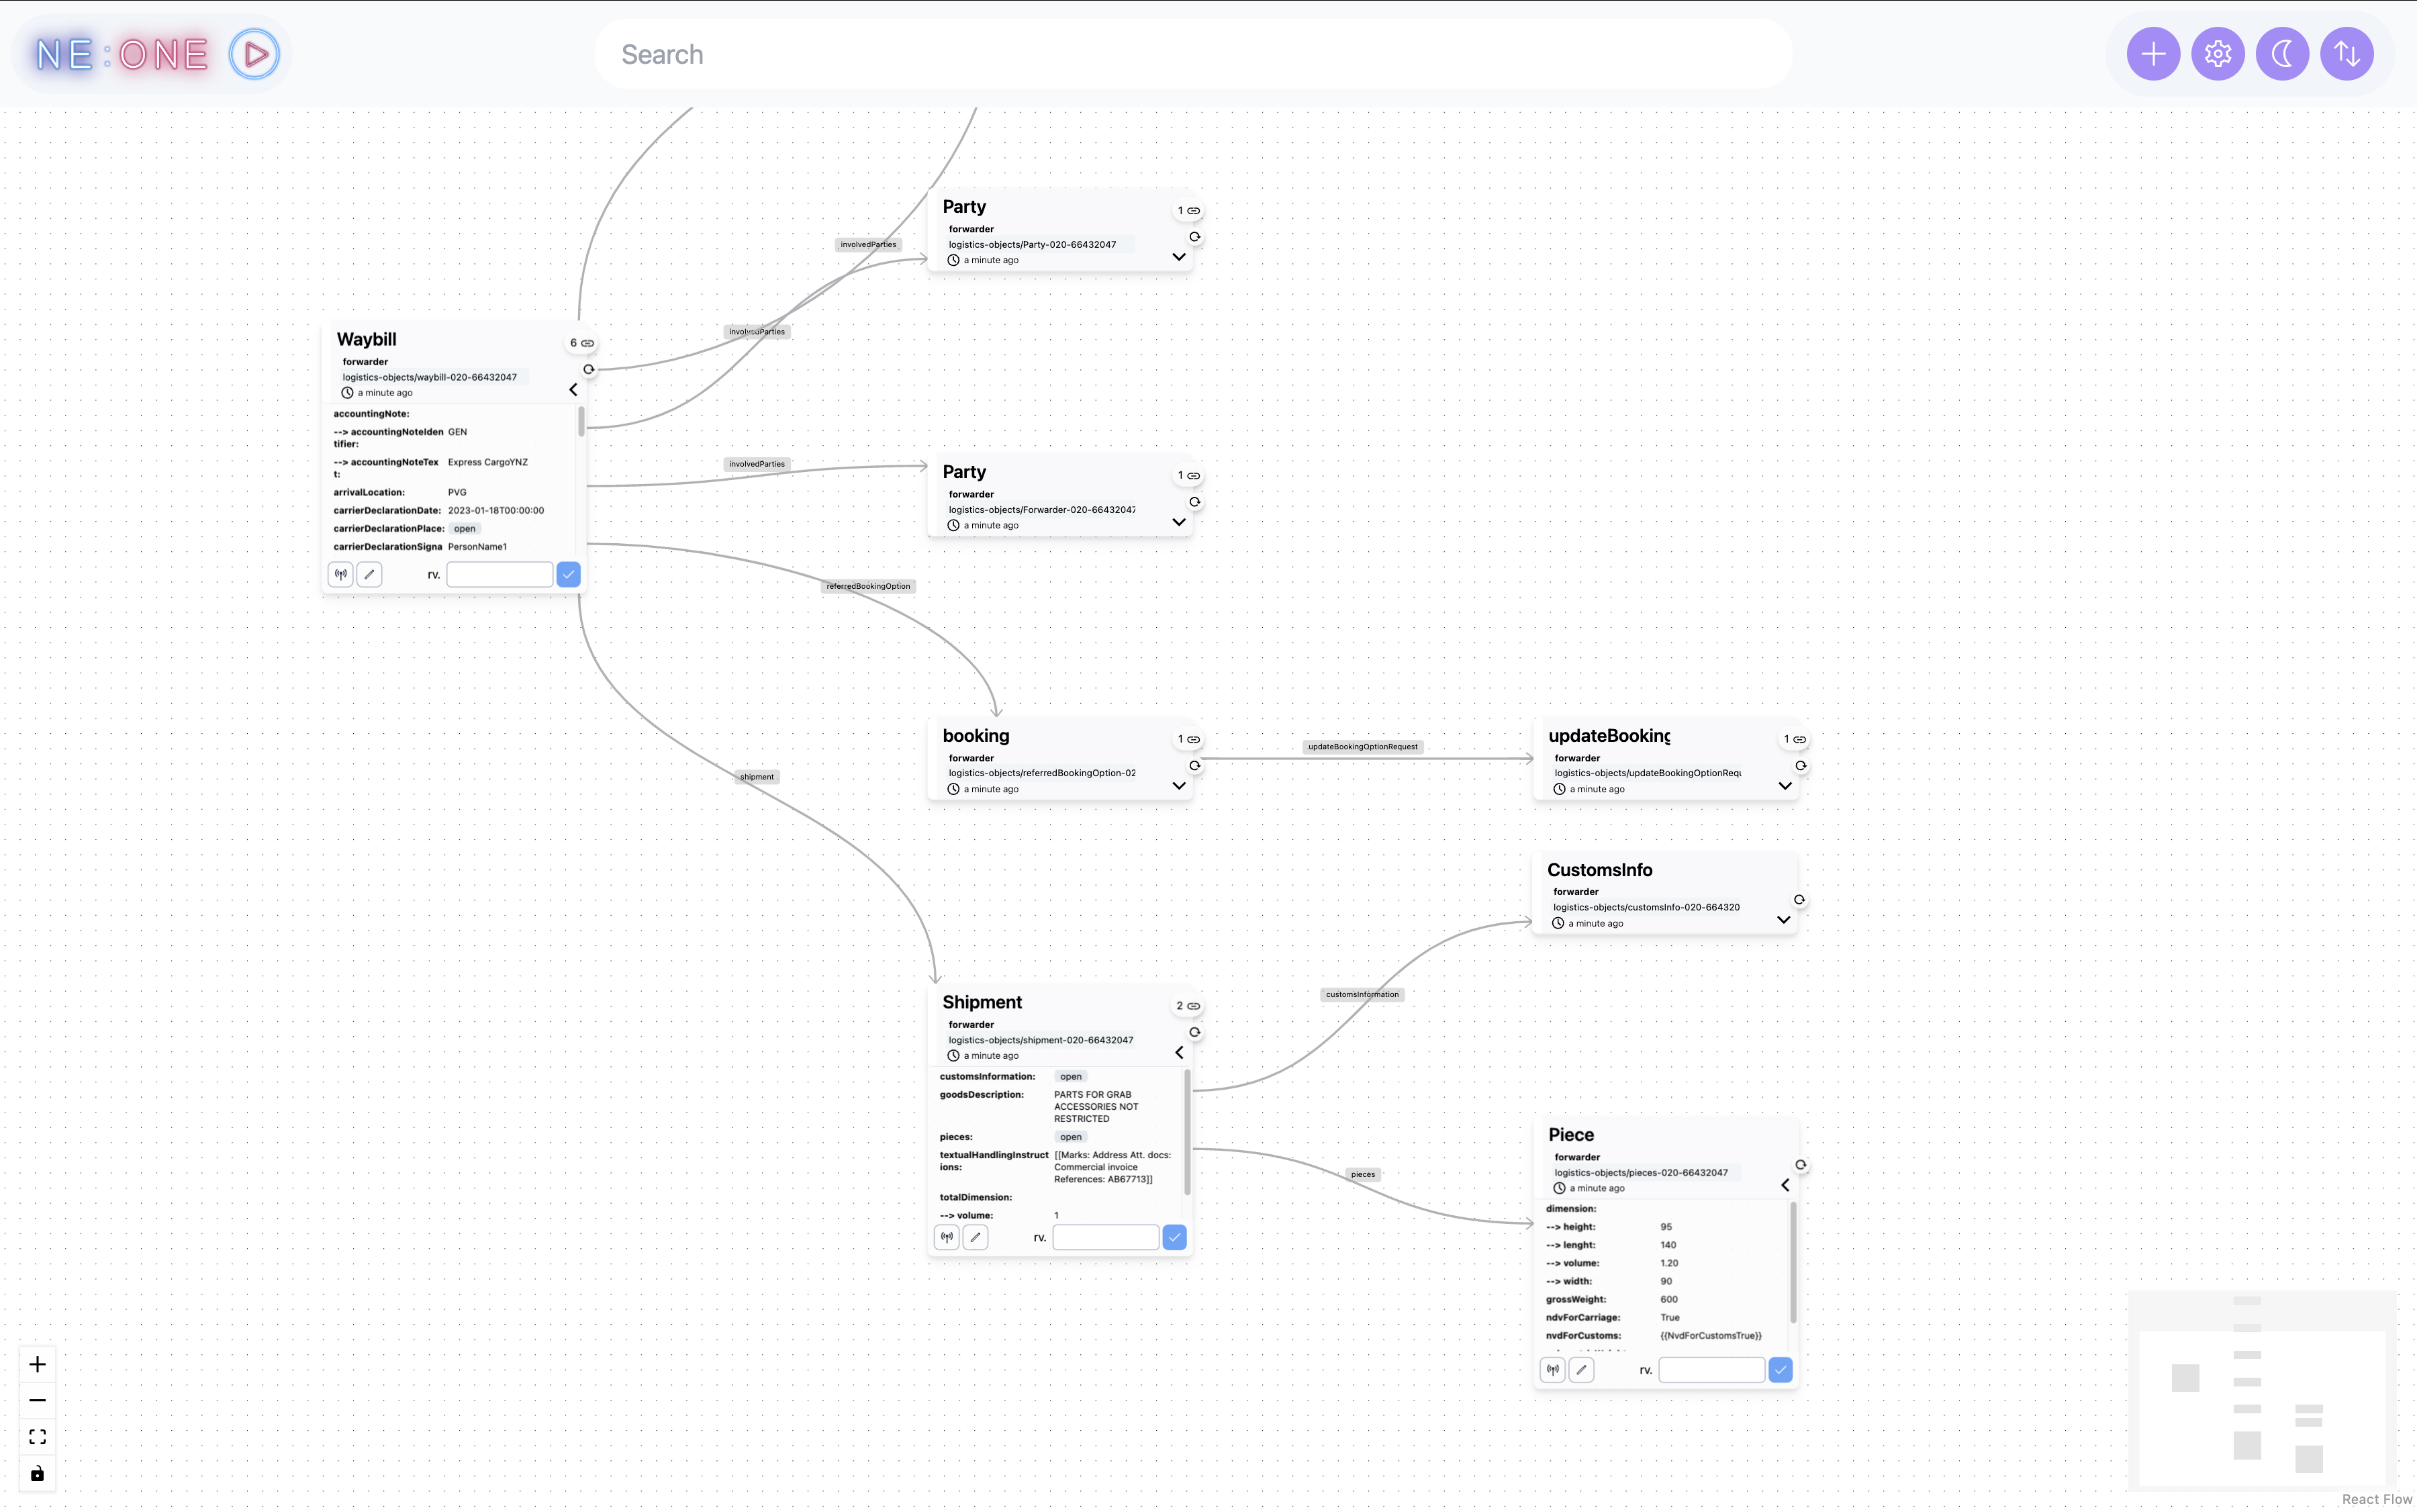This screenshot has width=2417, height=1512.
Task: Click the customsInformation open tag in Shipment
Action: pos(1070,1077)
